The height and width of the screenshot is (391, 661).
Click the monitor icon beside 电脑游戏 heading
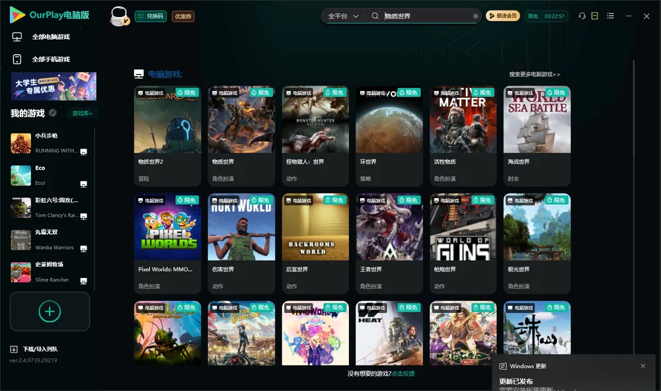(139, 74)
